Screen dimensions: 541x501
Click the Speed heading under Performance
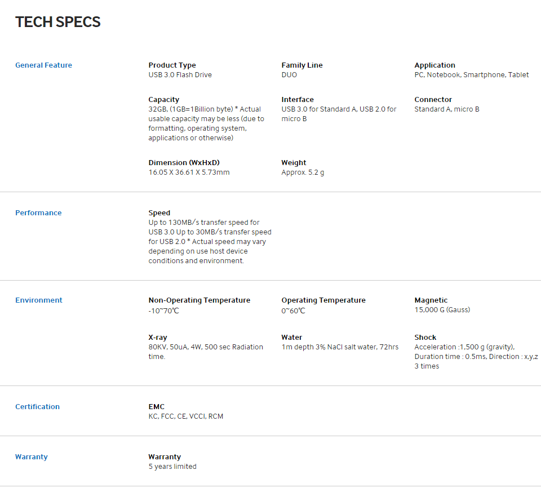click(x=159, y=213)
